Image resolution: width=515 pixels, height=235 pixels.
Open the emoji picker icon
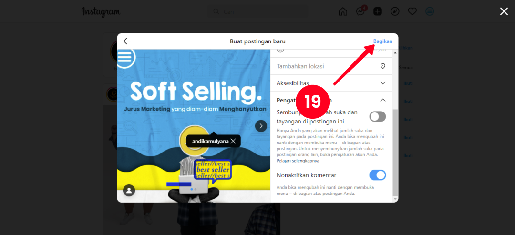coord(280,51)
